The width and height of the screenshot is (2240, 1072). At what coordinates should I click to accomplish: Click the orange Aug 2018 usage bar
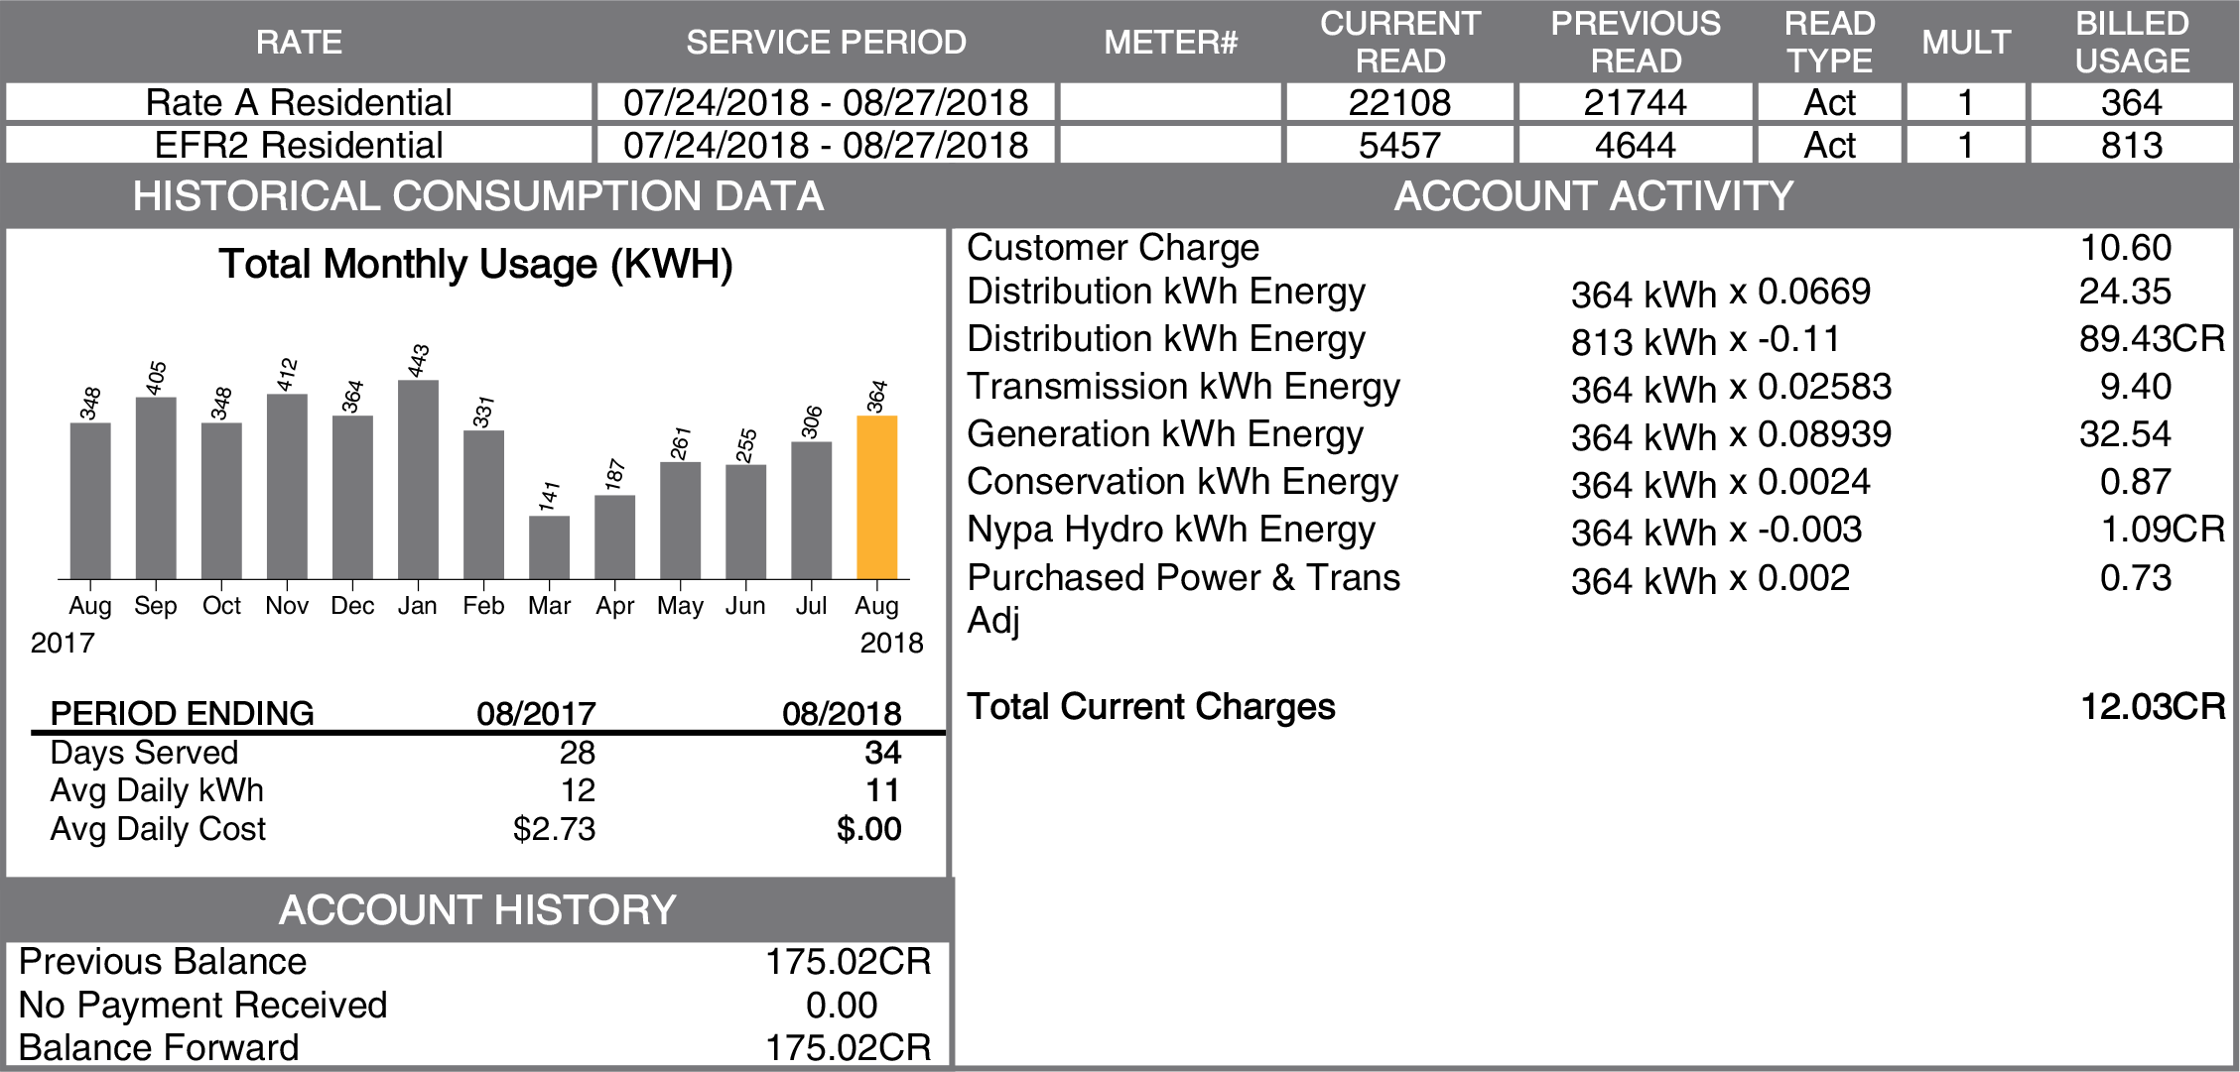point(876,497)
